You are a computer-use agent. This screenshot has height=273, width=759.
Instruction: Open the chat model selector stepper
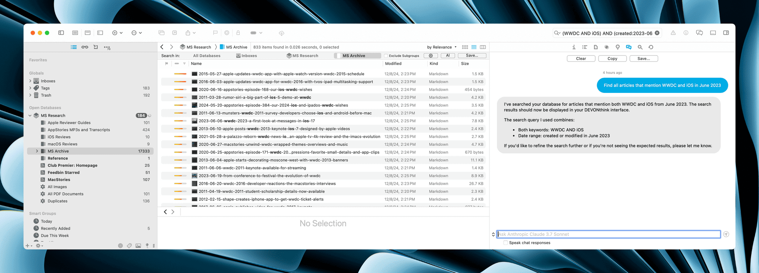[x=493, y=234]
